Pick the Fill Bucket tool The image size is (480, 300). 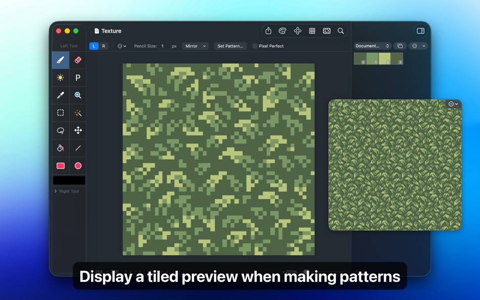[x=60, y=148]
